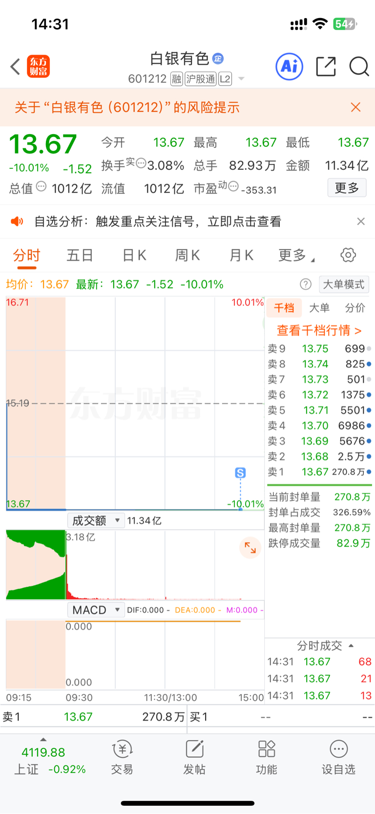
Task: Expand chart with fullscreen arrows icon
Action: click(x=250, y=548)
